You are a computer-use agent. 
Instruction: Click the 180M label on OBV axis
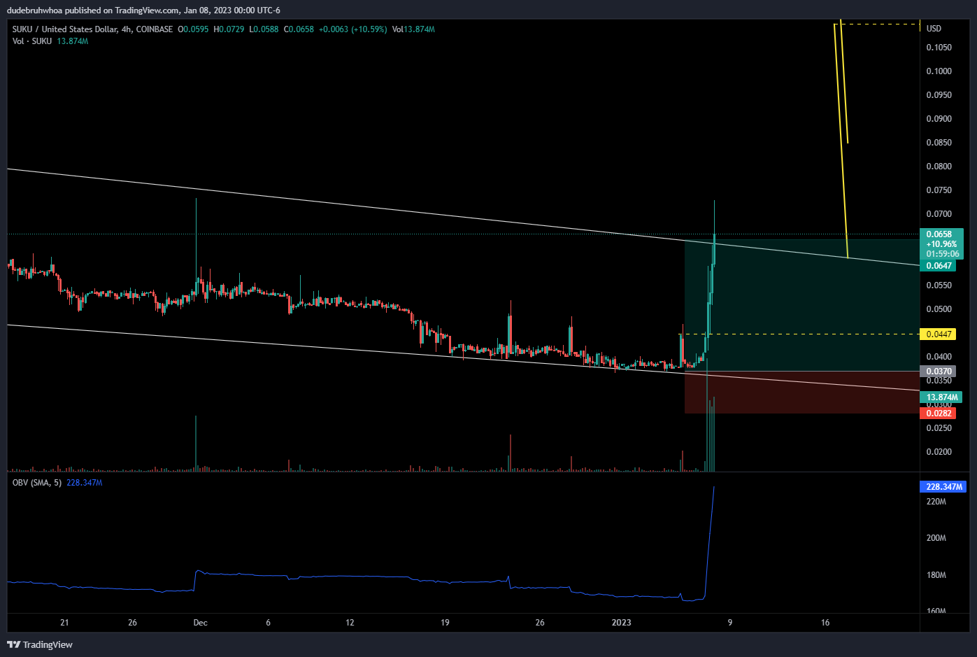(x=936, y=575)
